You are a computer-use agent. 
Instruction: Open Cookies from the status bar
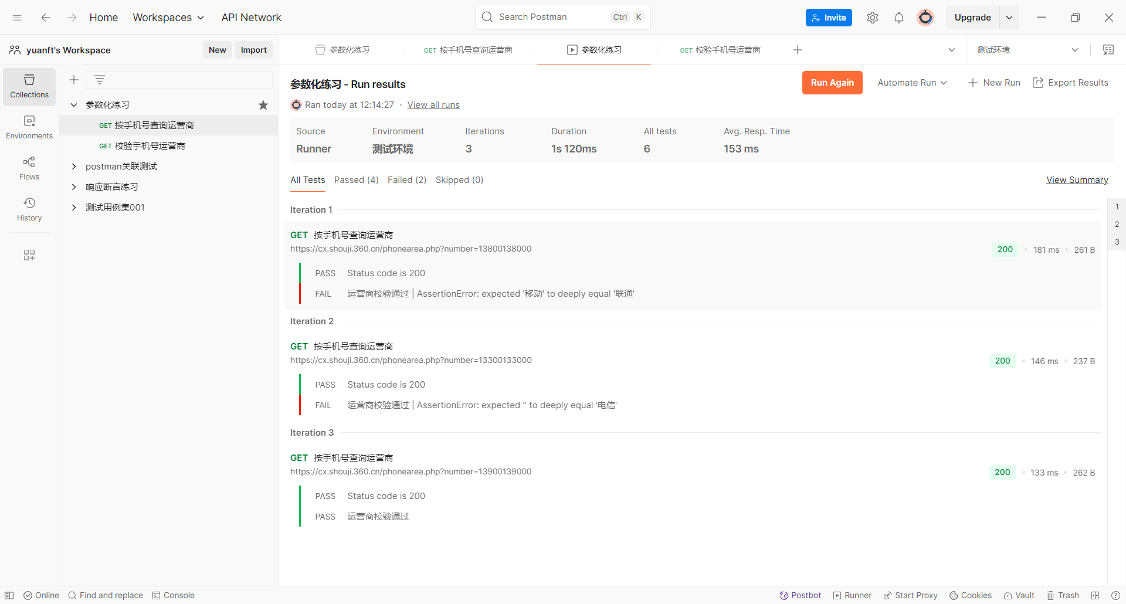971,595
